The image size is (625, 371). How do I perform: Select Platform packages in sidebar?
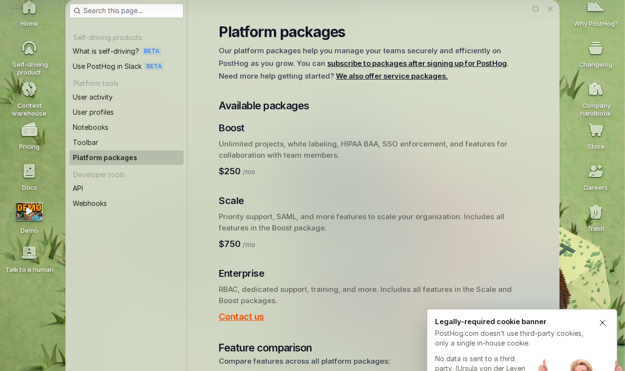tap(126, 158)
